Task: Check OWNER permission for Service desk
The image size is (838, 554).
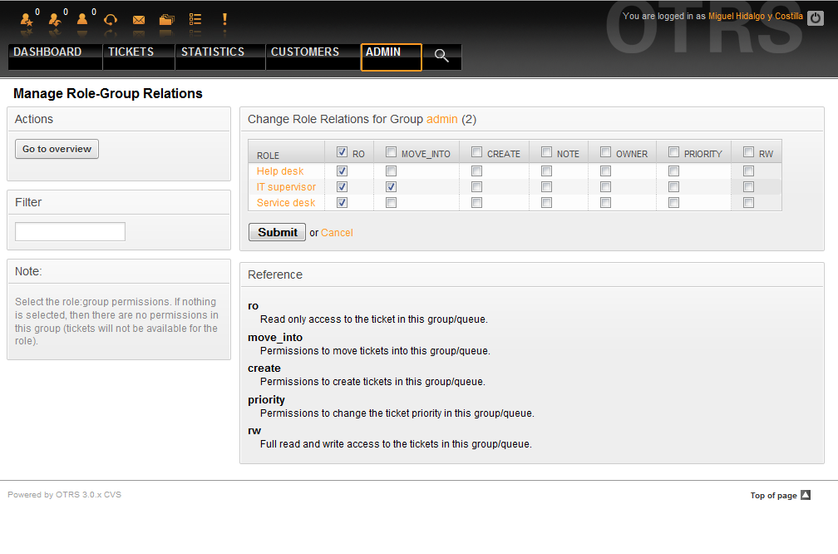Action: coord(605,203)
